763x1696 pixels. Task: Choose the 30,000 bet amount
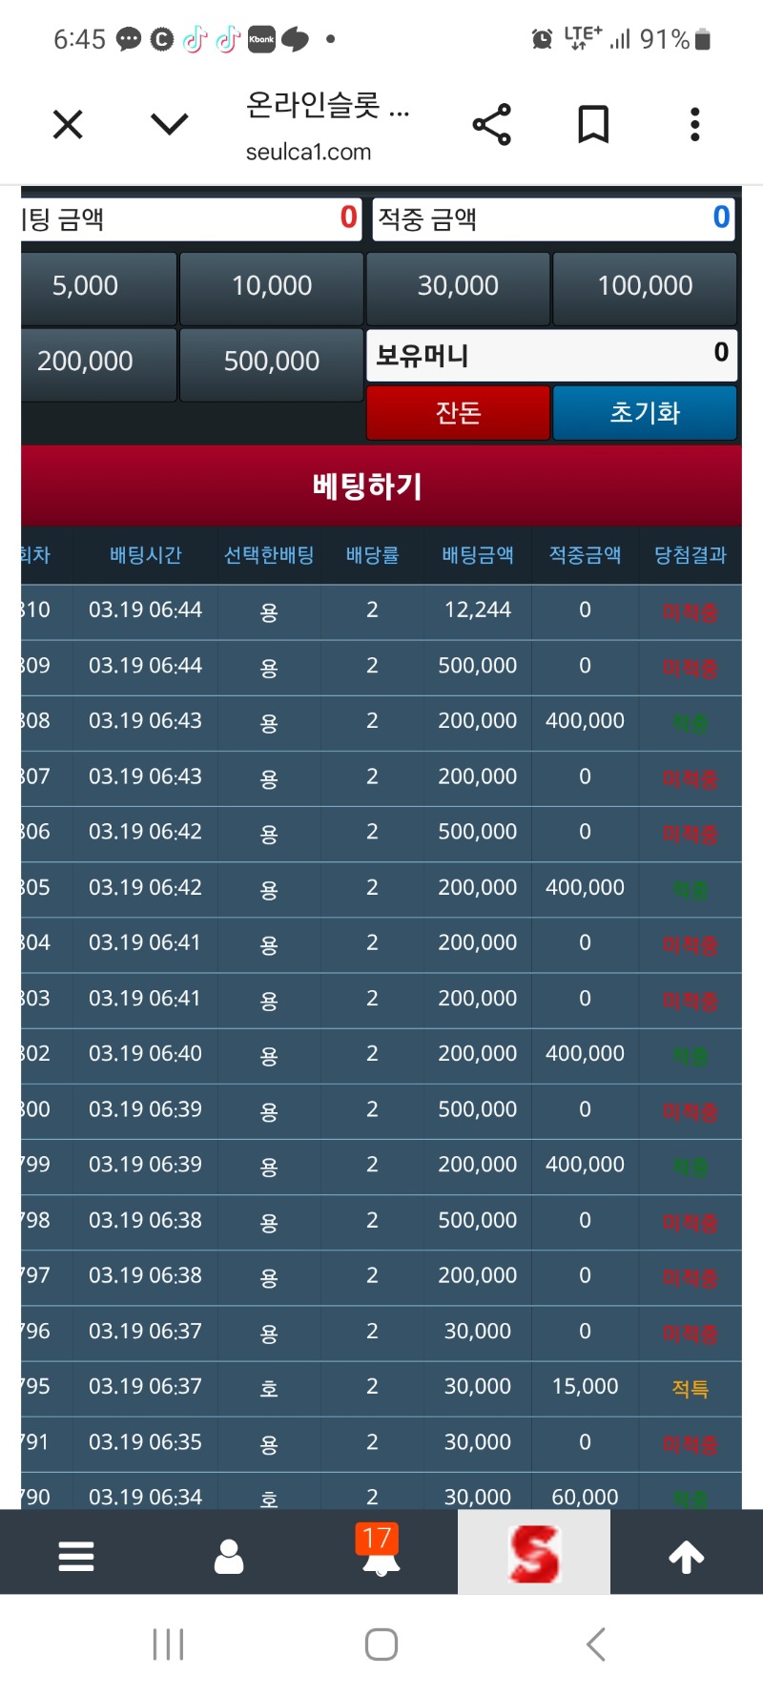[x=458, y=286]
